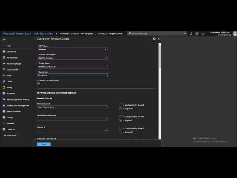Open OS Platform dropdown

[73, 49]
